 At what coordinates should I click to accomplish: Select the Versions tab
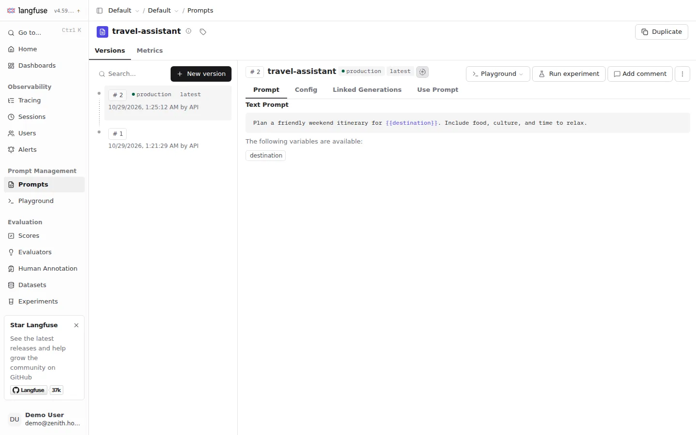(x=110, y=51)
